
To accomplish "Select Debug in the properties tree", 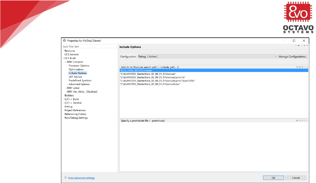I will pyautogui.click(x=68, y=107).
